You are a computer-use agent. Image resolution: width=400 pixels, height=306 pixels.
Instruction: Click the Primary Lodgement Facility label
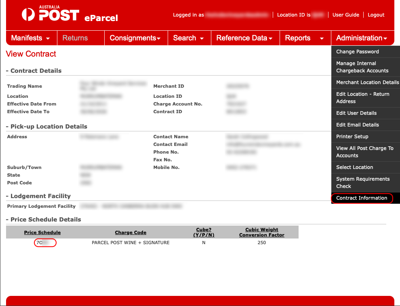41,206
